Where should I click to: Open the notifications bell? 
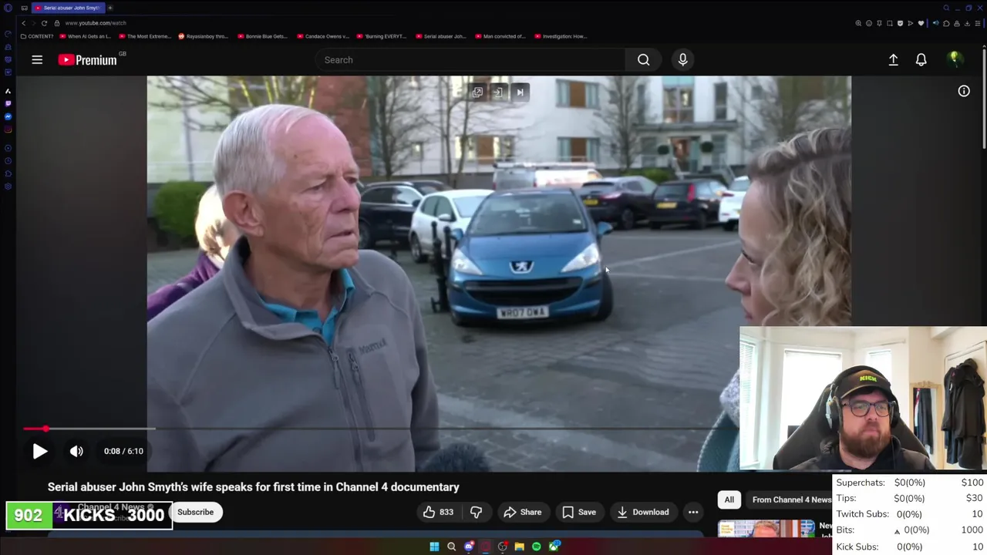coord(921,59)
